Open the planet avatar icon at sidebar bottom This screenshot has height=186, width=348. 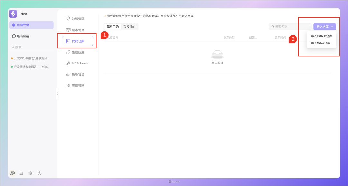click(13, 173)
